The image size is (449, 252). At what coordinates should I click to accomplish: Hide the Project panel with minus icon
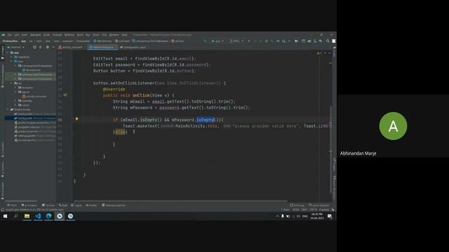53,47
